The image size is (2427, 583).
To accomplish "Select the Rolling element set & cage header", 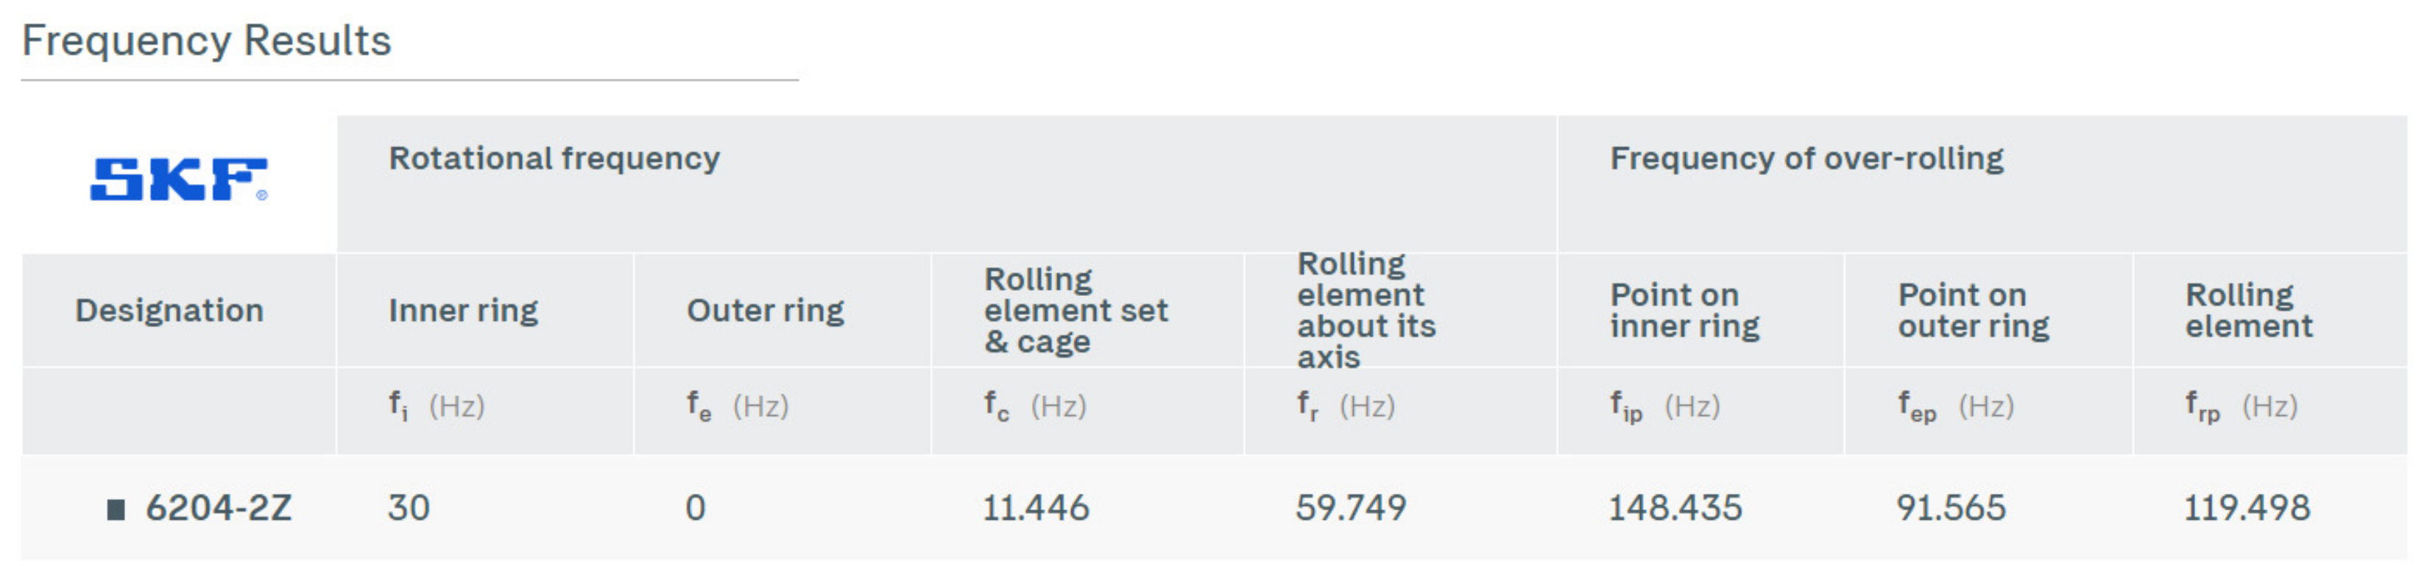I will point(1076,310).
